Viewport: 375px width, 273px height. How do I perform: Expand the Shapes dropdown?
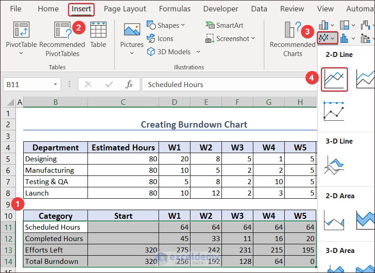point(183,26)
